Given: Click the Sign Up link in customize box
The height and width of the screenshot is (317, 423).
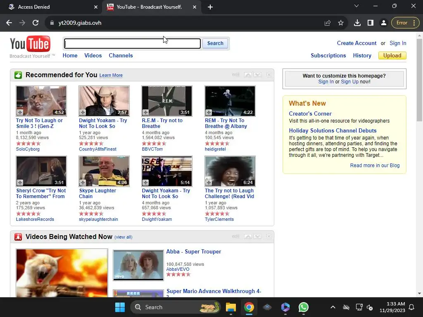Looking at the screenshot, I should [x=349, y=82].
